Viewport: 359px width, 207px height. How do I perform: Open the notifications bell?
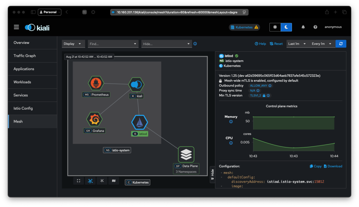303,27
